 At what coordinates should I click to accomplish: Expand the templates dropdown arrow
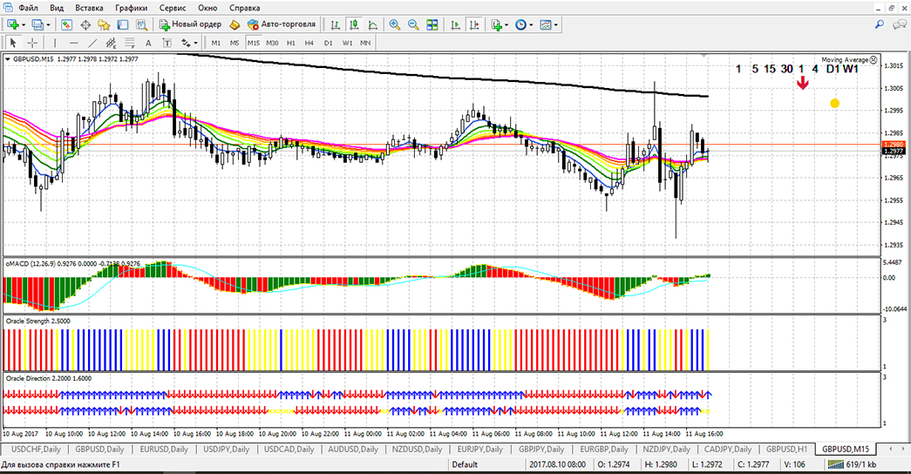556,25
